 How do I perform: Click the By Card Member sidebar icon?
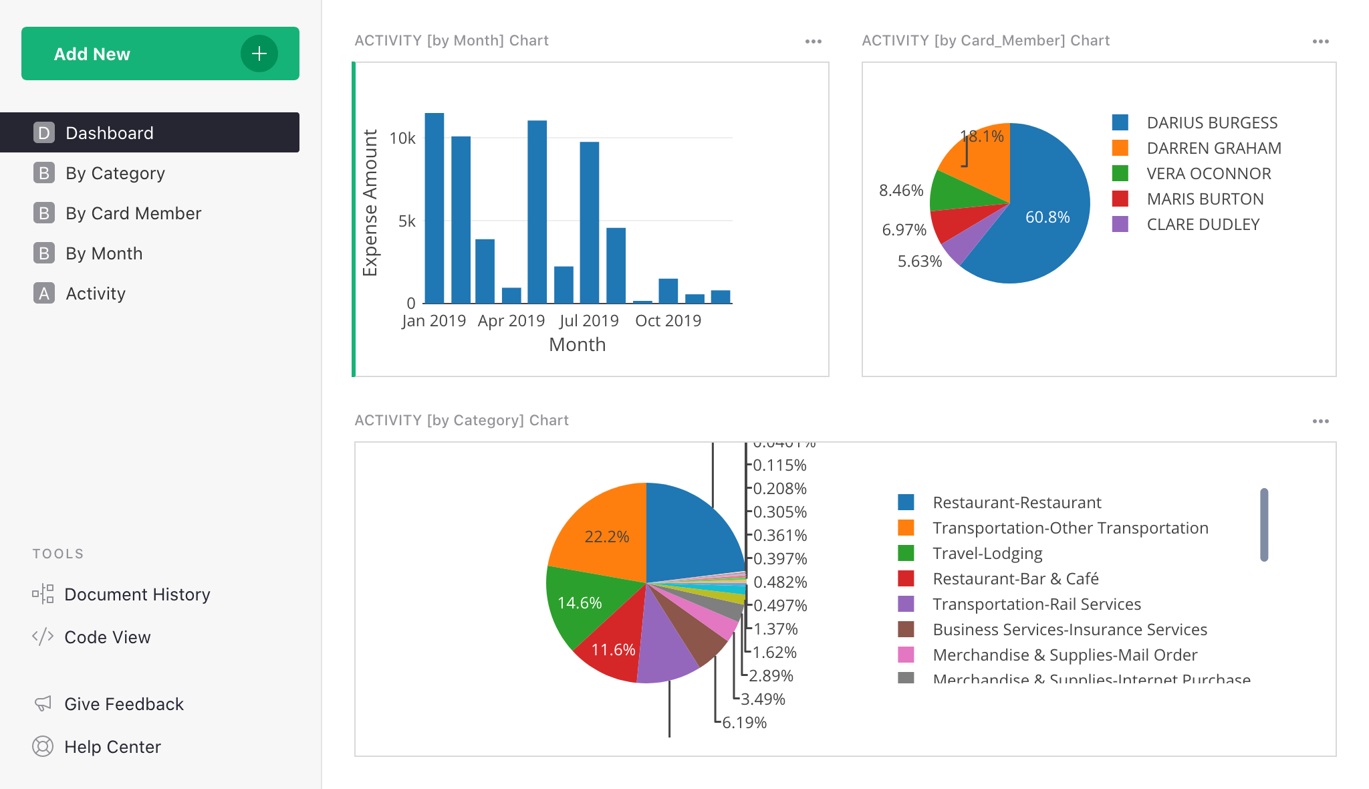tap(44, 213)
